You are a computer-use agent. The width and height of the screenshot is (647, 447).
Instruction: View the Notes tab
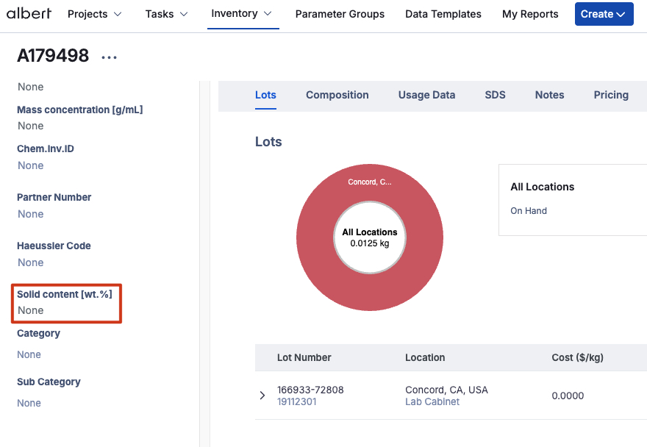pos(549,95)
